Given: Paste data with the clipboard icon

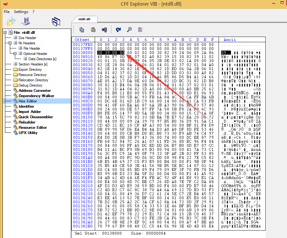Looking at the screenshot, I should pyautogui.click(x=93, y=29).
